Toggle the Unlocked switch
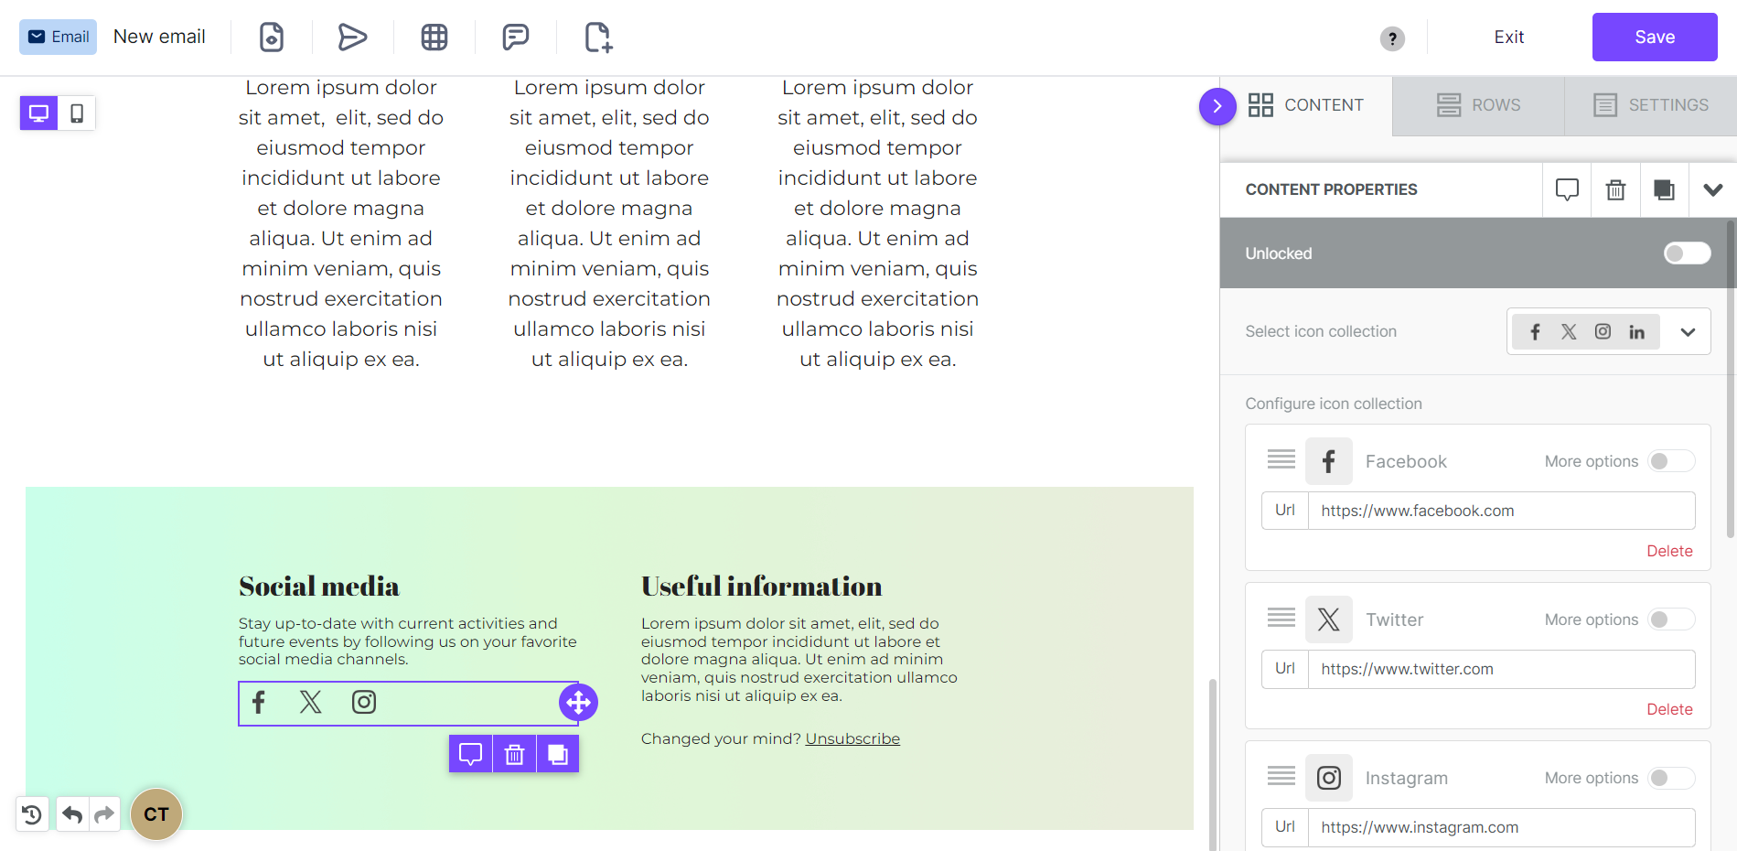This screenshot has height=851, width=1737. pyautogui.click(x=1687, y=253)
